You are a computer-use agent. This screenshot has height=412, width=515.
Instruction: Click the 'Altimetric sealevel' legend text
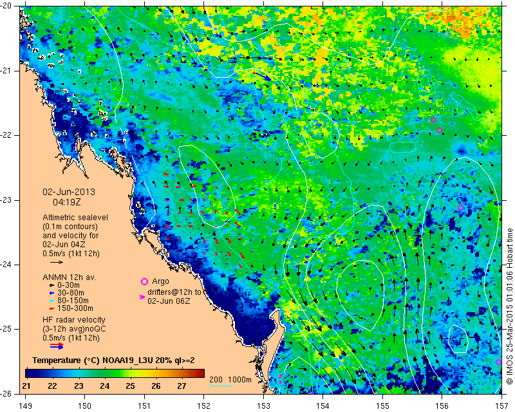pyautogui.click(x=75, y=218)
